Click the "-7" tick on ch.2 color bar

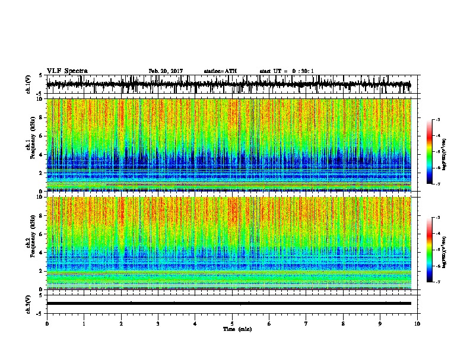(438, 282)
